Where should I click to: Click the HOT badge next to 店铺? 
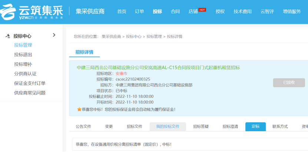(202, 10)
